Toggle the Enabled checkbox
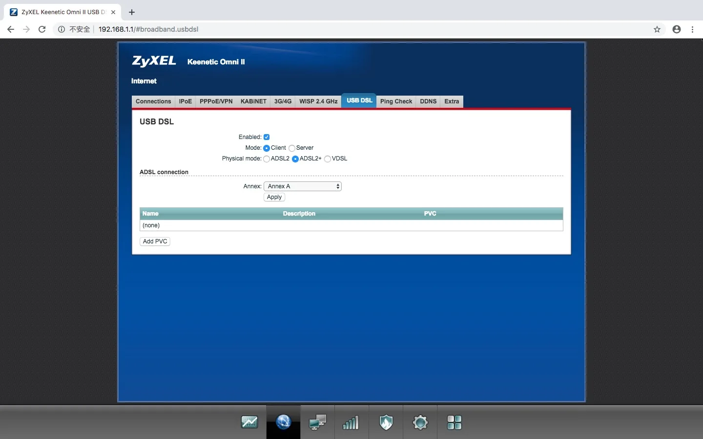703x439 pixels. coord(267,137)
